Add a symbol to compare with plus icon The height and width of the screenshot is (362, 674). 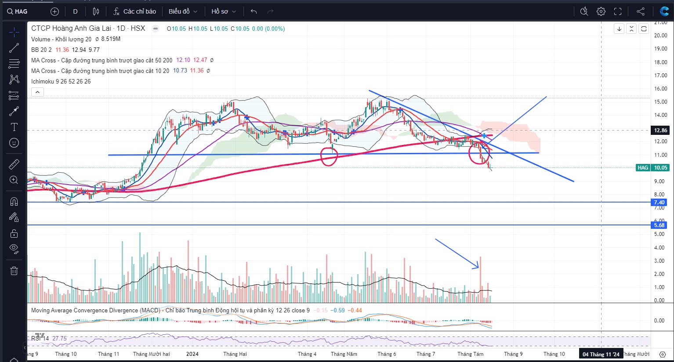click(54, 11)
